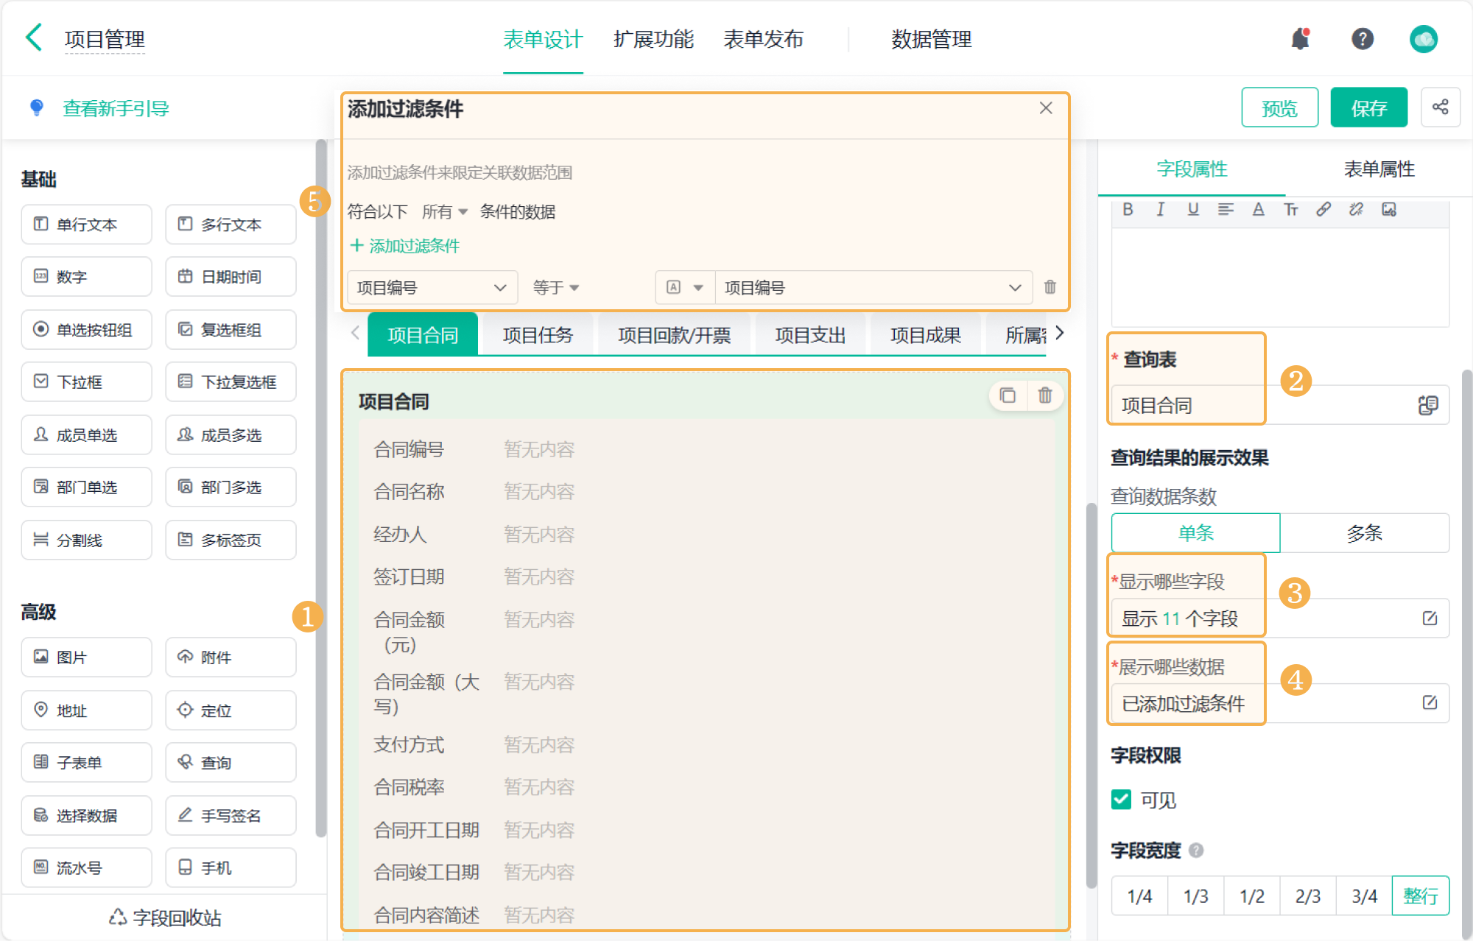
Task: Open the help question mark icon
Action: click(x=1362, y=39)
